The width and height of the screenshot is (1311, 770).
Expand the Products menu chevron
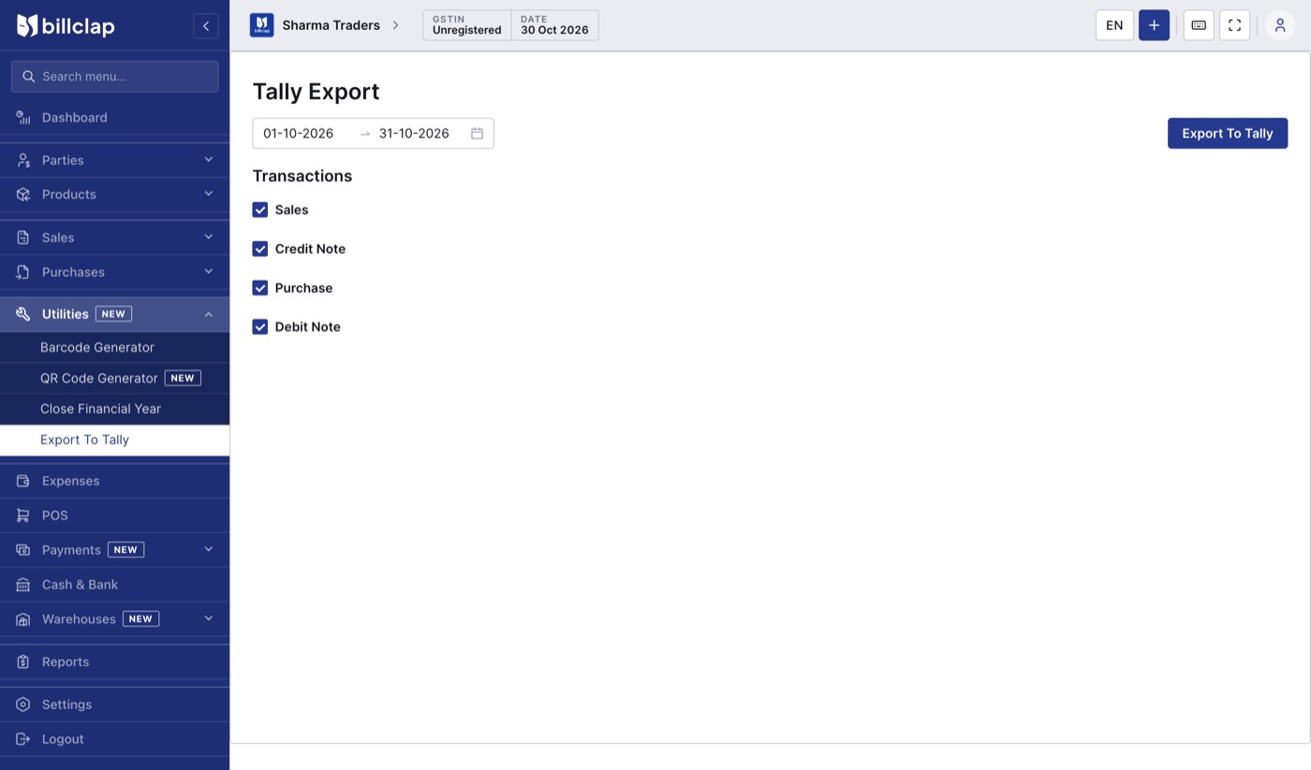point(209,194)
